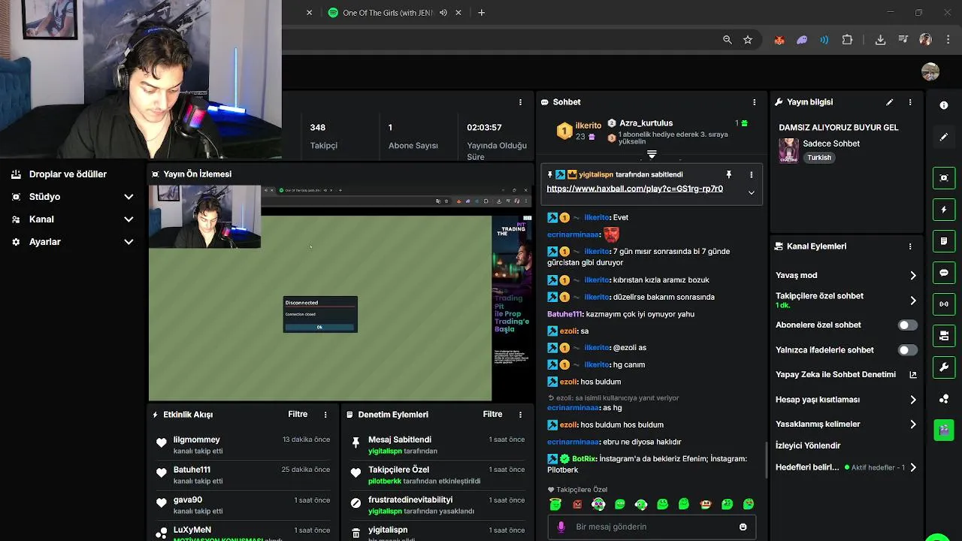962x541 pixels.
Task: Toggle the document notes icon in right sidebar
Action: (944, 241)
